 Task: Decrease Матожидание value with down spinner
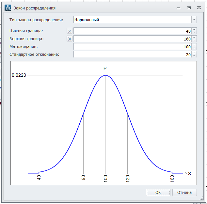point(194,48)
